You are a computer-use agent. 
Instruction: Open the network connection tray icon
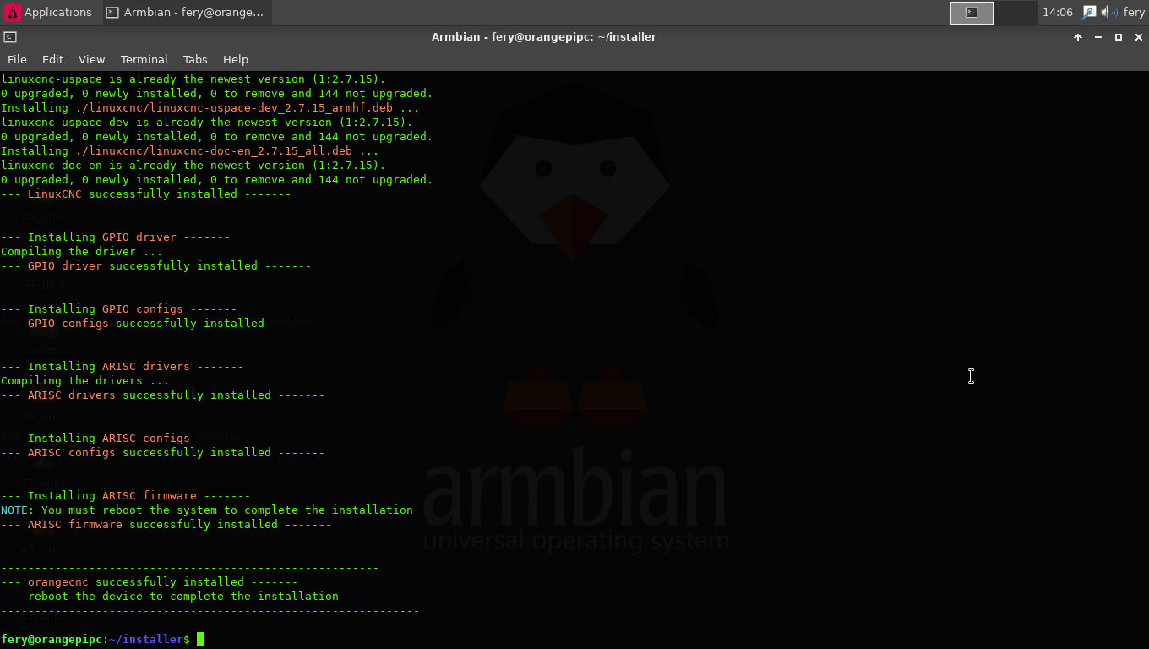pos(1089,12)
